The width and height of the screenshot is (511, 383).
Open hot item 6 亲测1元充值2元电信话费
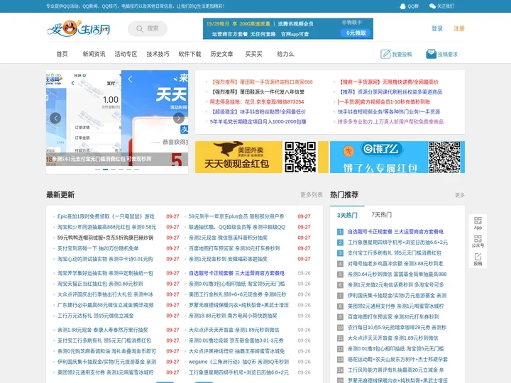click(395, 284)
